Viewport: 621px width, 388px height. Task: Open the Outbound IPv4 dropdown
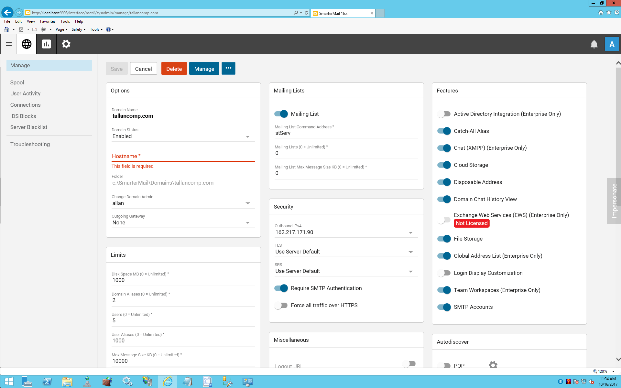pos(346,232)
